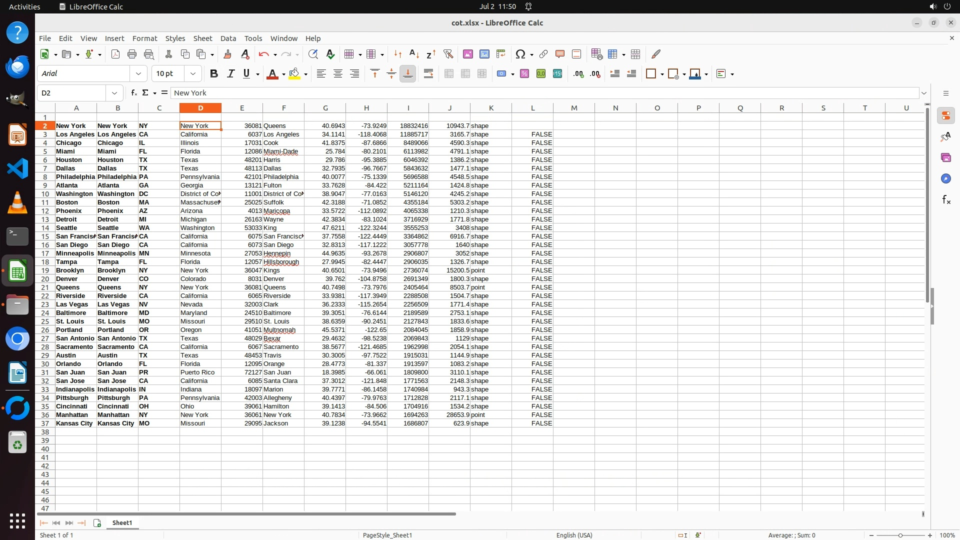This screenshot has width=960, height=540.
Task: Toggle Bold formatting
Action: (x=214, y=74)
